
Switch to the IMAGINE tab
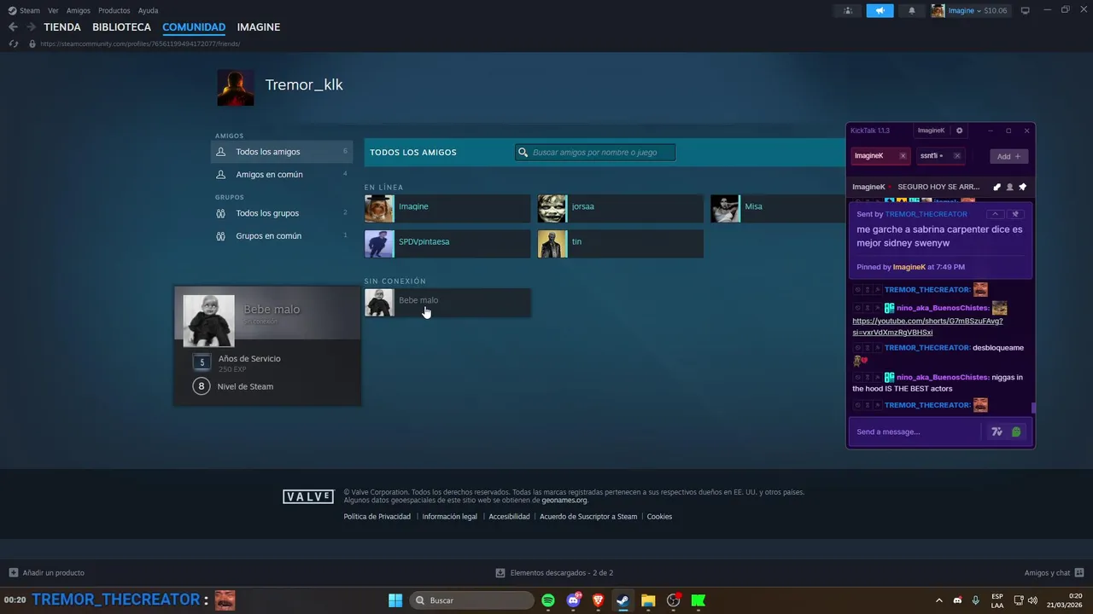click(x=259, y=27)
